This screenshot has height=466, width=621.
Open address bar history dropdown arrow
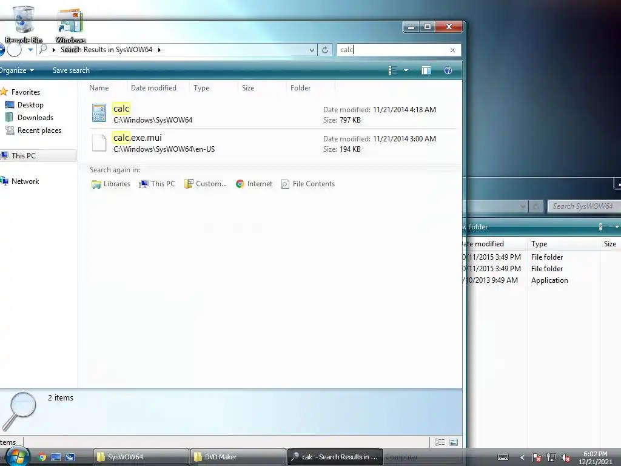(312, 50)
